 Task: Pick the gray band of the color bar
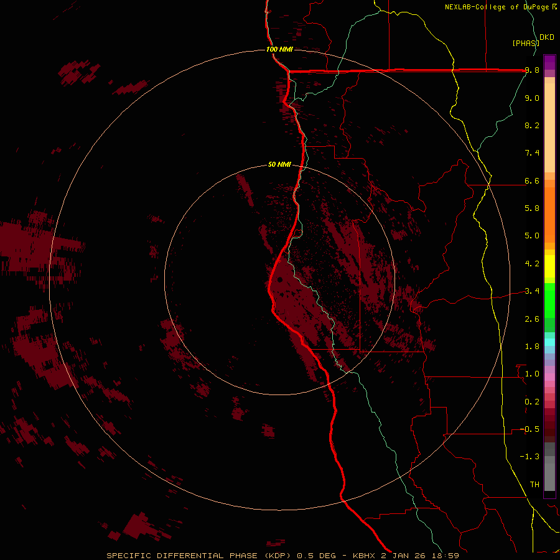pos(549,467)
